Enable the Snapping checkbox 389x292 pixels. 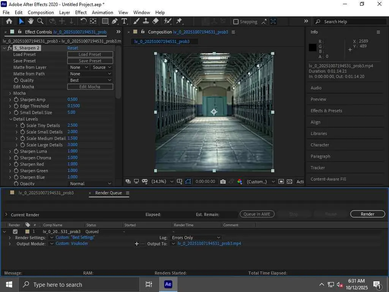click(x=236, y=22)
